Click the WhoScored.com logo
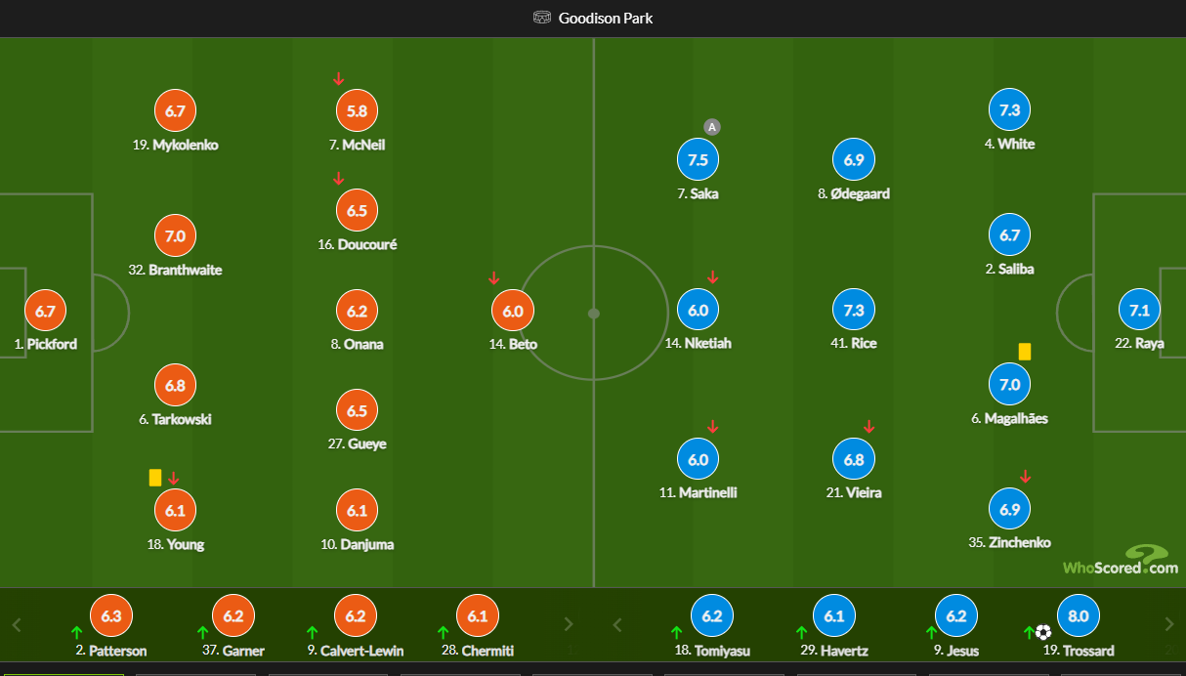Screen dimensions: 1186x676 coord(1121,560)
